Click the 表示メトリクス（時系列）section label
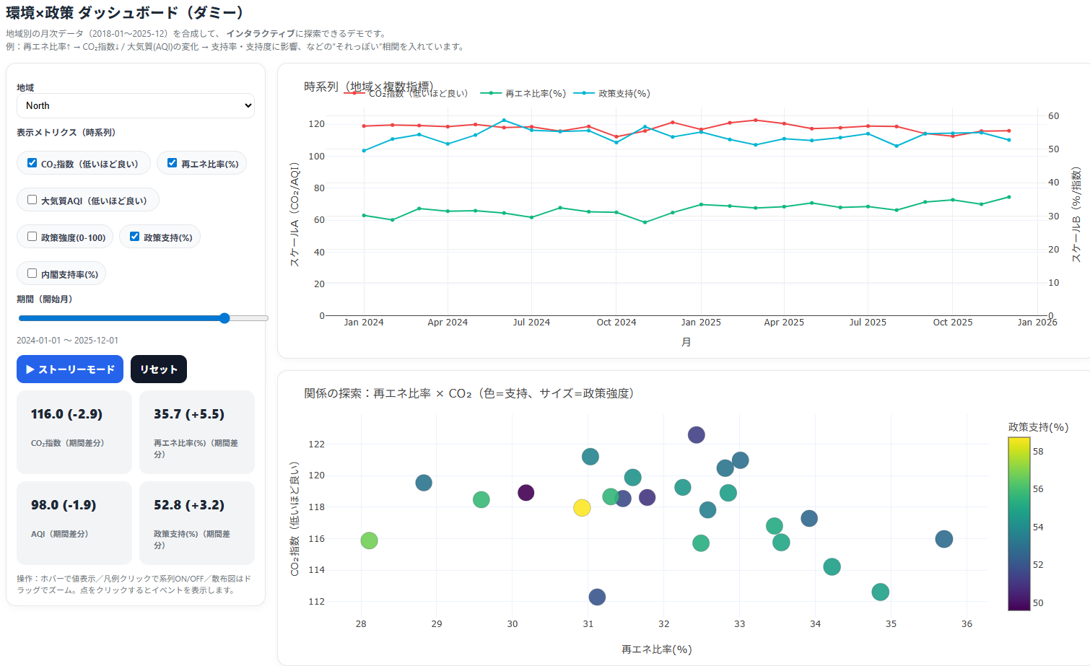The height and width of the screenshot is (666, 1090). 66,133
